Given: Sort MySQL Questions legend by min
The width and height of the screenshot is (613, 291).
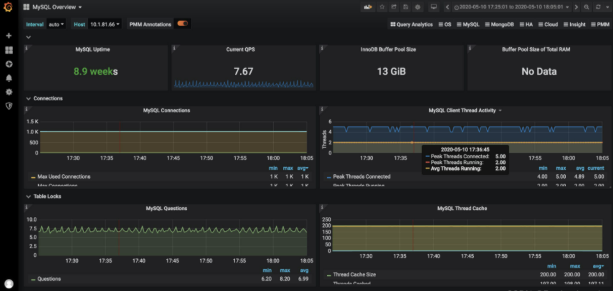Looking at the screenshot, I should click(267, 271).
